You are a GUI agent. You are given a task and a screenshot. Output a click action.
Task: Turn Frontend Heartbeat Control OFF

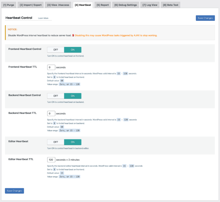[56, 50]
